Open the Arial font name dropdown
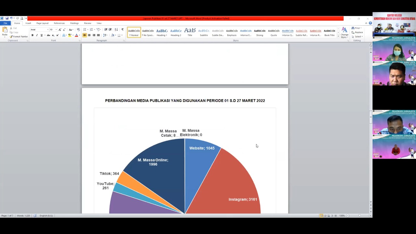This screenshot has width=416, height=234. coord(48,30)
